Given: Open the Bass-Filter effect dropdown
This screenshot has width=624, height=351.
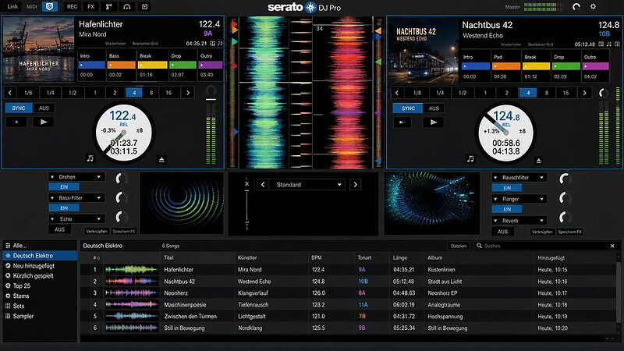Looking at the screenshot, I should tap(76, 198).
